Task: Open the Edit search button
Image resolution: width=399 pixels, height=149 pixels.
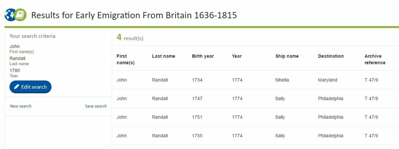Action: (x=30, y=87)
